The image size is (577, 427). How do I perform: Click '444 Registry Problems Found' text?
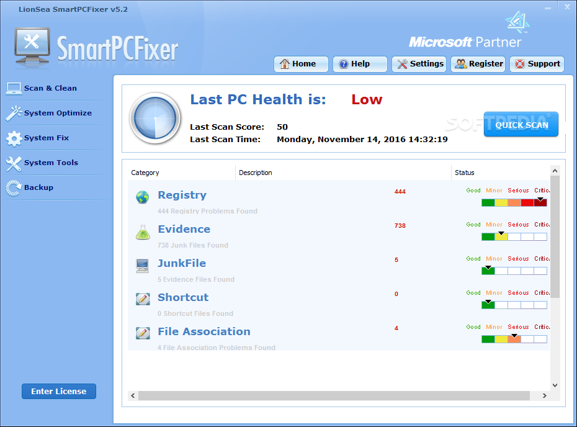pos(208,211)
